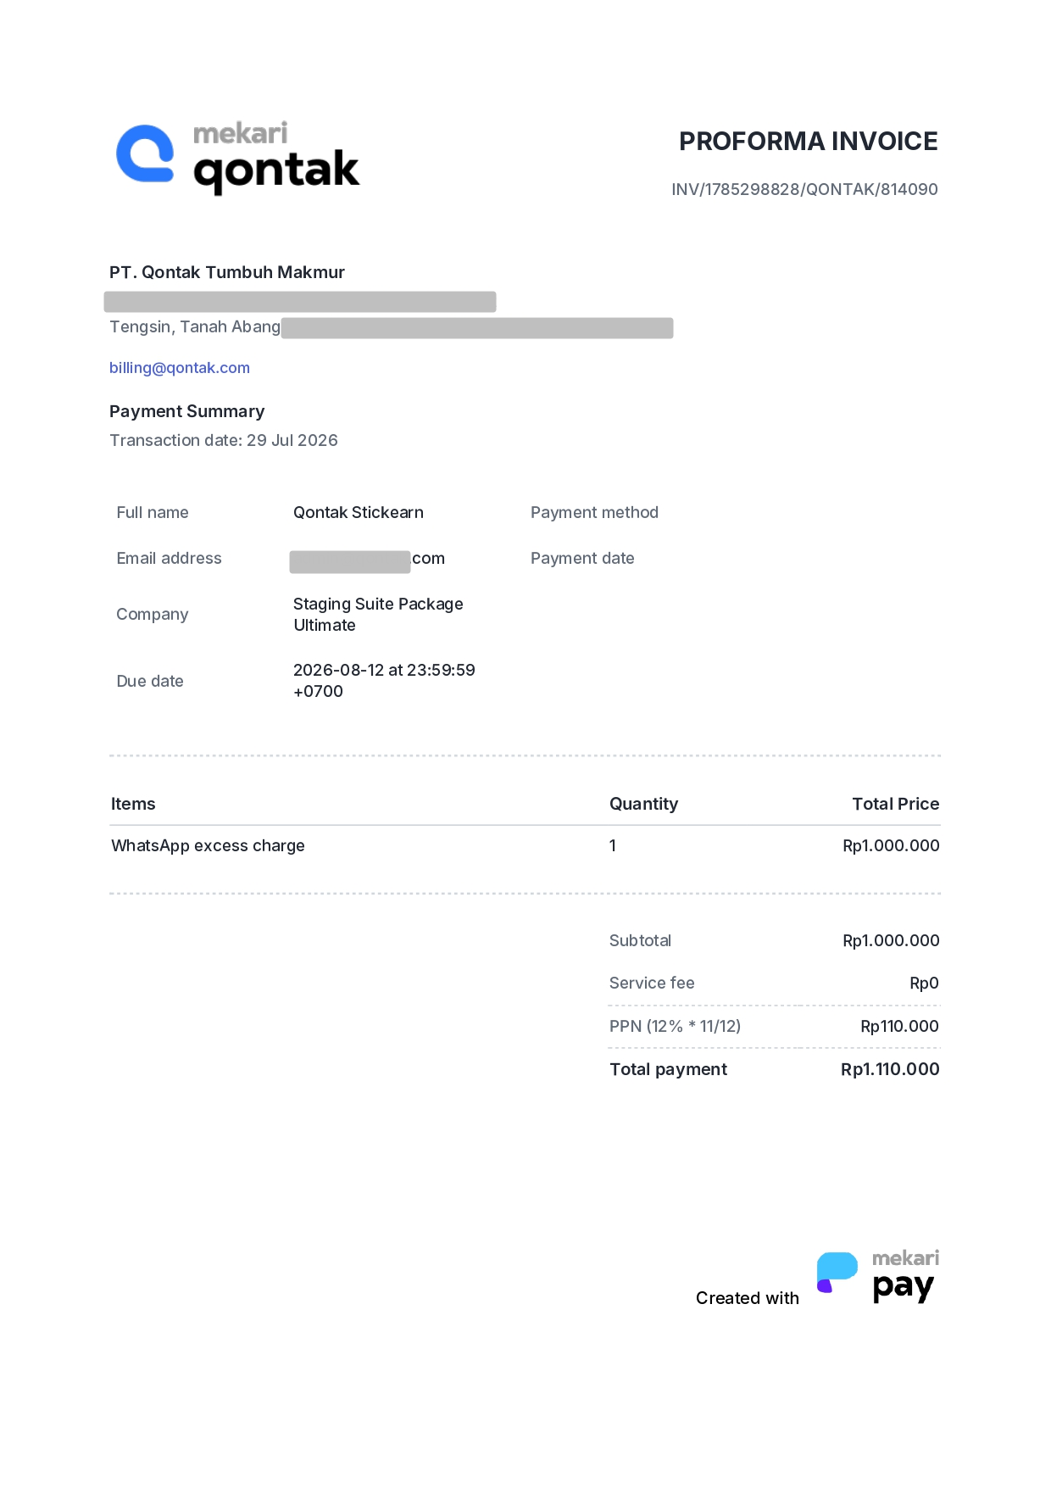Viewport: 1051px width, 1488px height.
Task: Click the Total Price column header
Action: [x=895, y=804]
